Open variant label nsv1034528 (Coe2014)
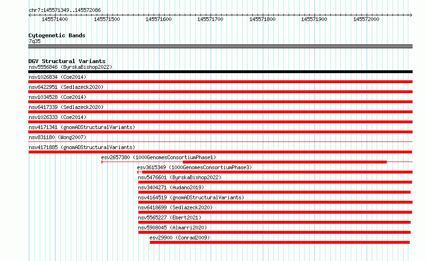This screenshot has height=261, width=426. point(57,97)
